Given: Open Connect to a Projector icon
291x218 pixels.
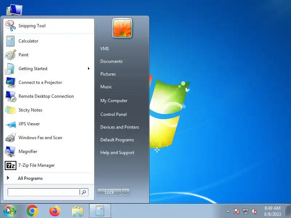Looking at the screenshot, I should 11,82.
